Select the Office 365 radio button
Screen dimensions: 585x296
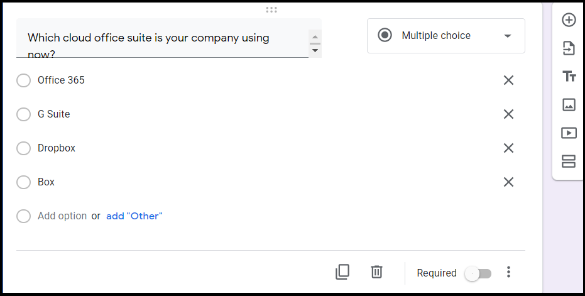pos(23,80)
